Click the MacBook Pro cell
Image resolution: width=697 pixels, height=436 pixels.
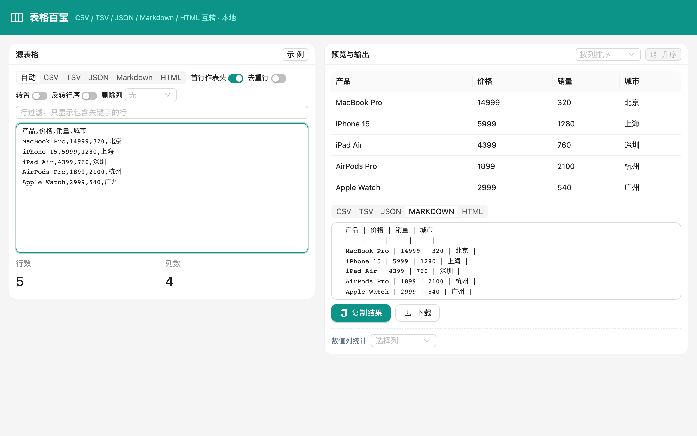tap(402, 102)
